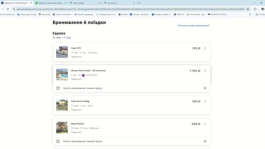Close the fourth browser tab
This screenshot has height=149, width=265.
[x=134, y=3]
